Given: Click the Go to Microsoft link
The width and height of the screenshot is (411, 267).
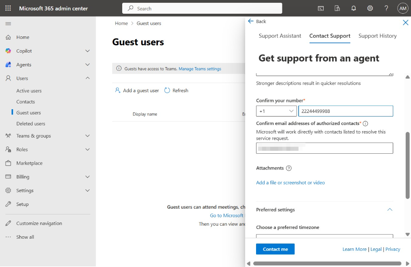Looking at the screenshot, I should (x=227, y=215).
